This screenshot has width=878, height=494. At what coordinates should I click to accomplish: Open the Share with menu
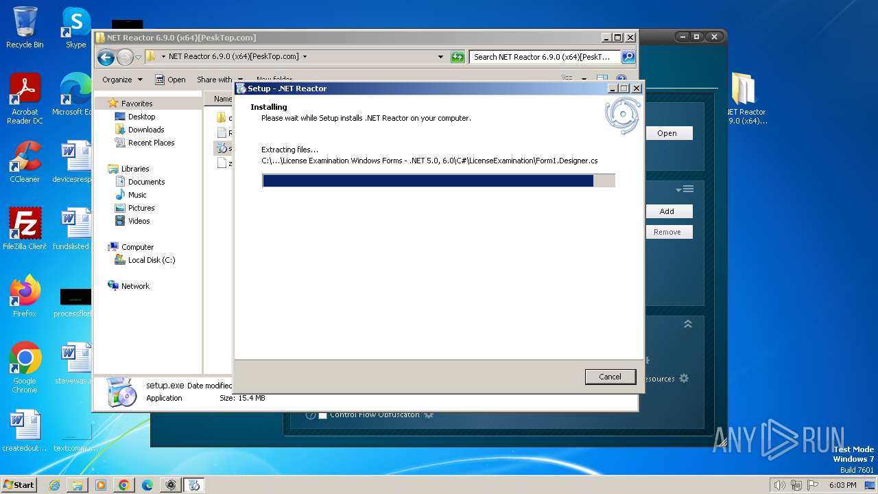coord(219,80)
